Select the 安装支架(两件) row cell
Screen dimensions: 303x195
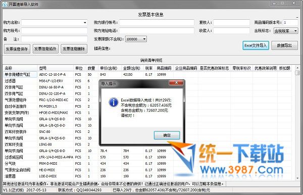click(20, 113)
